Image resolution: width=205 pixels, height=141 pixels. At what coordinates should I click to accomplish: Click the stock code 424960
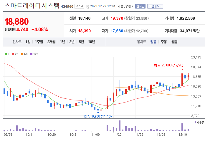click(67, 6)
